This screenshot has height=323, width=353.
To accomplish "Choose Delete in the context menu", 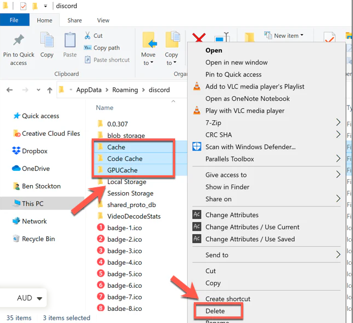I will (215, 311).
